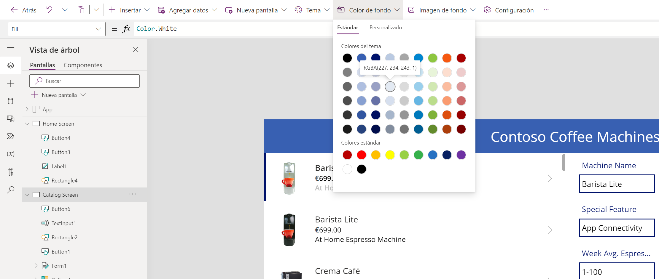This screenshot has height=279, width=659.
Task: Click the Buscar search field
Action: click(x=85, y=81)
